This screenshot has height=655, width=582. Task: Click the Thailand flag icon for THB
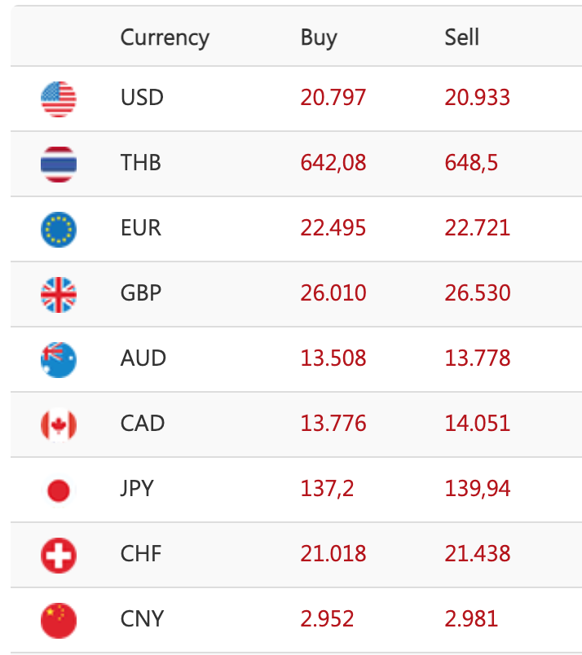coord(59,165)
